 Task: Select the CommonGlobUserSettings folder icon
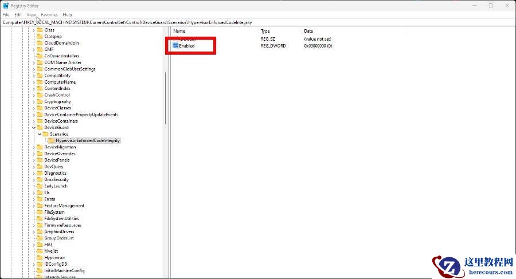pos(40,69)
